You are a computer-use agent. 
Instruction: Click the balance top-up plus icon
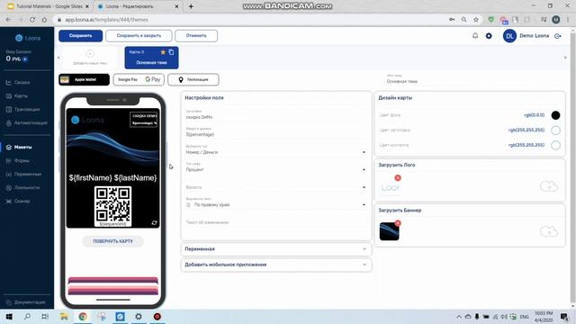point(25,58)
